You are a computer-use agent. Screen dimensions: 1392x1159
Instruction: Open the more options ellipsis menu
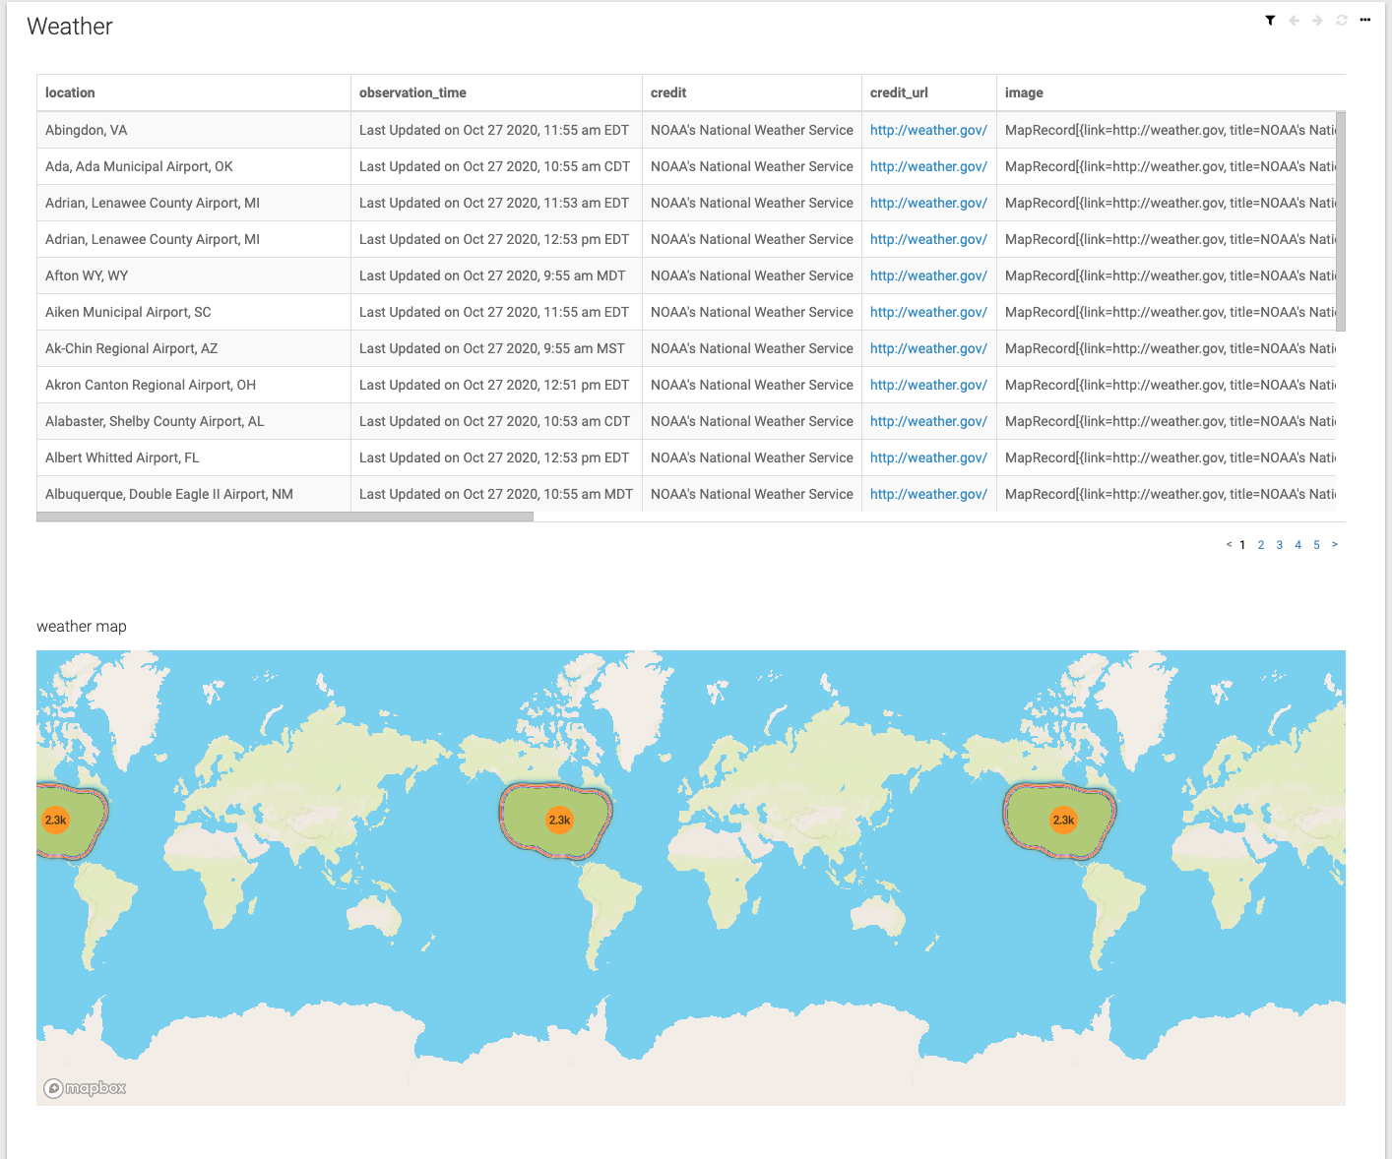(1364, 20)
